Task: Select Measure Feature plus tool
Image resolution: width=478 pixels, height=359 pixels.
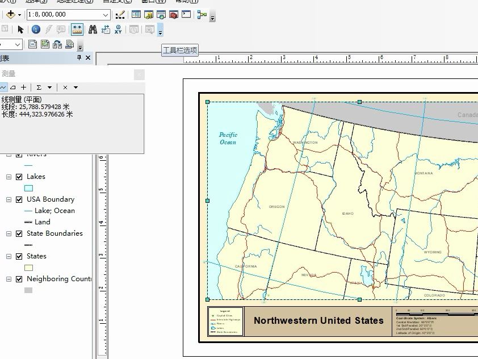Action: click(x=23, y=87)
